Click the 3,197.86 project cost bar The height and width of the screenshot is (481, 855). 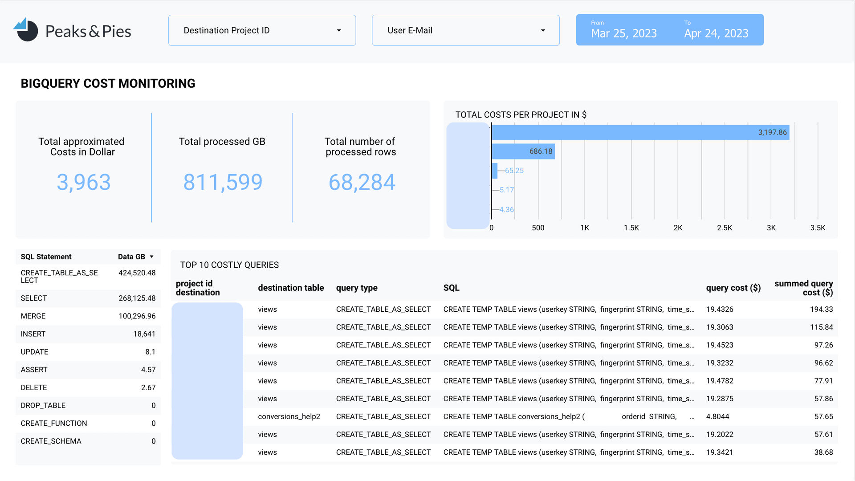tap(640, 132)
